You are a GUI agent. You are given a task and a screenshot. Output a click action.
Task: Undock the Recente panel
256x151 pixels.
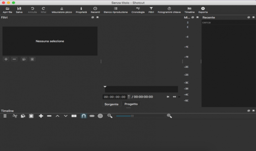pyautogui.click(x=248, y=17)
